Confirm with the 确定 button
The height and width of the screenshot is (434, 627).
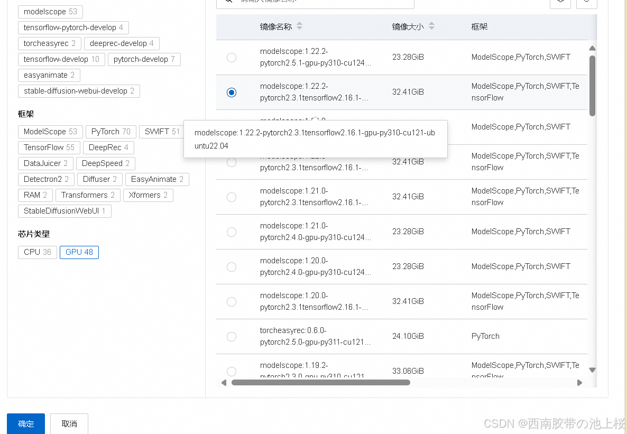pos(26,423)
